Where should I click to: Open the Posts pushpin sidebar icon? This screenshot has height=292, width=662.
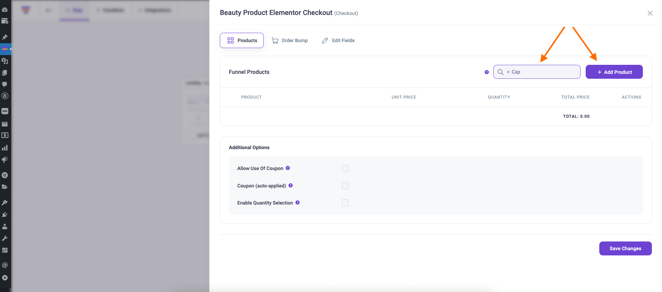pos(5,37)
